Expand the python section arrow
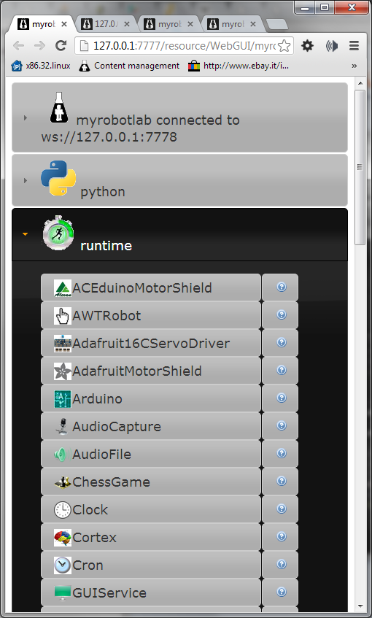372x618 pixels. 26,180
